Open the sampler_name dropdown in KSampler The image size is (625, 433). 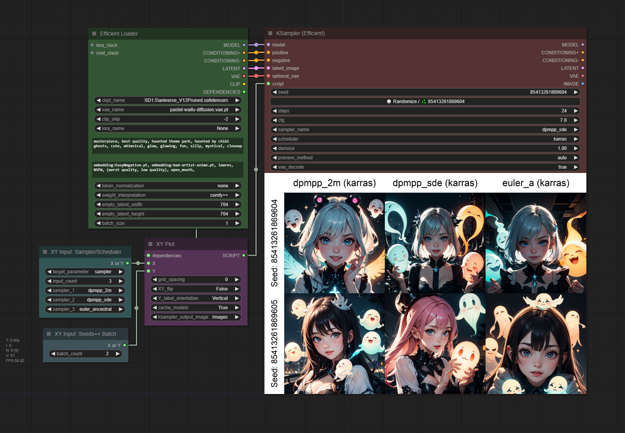tap(425, 130)
